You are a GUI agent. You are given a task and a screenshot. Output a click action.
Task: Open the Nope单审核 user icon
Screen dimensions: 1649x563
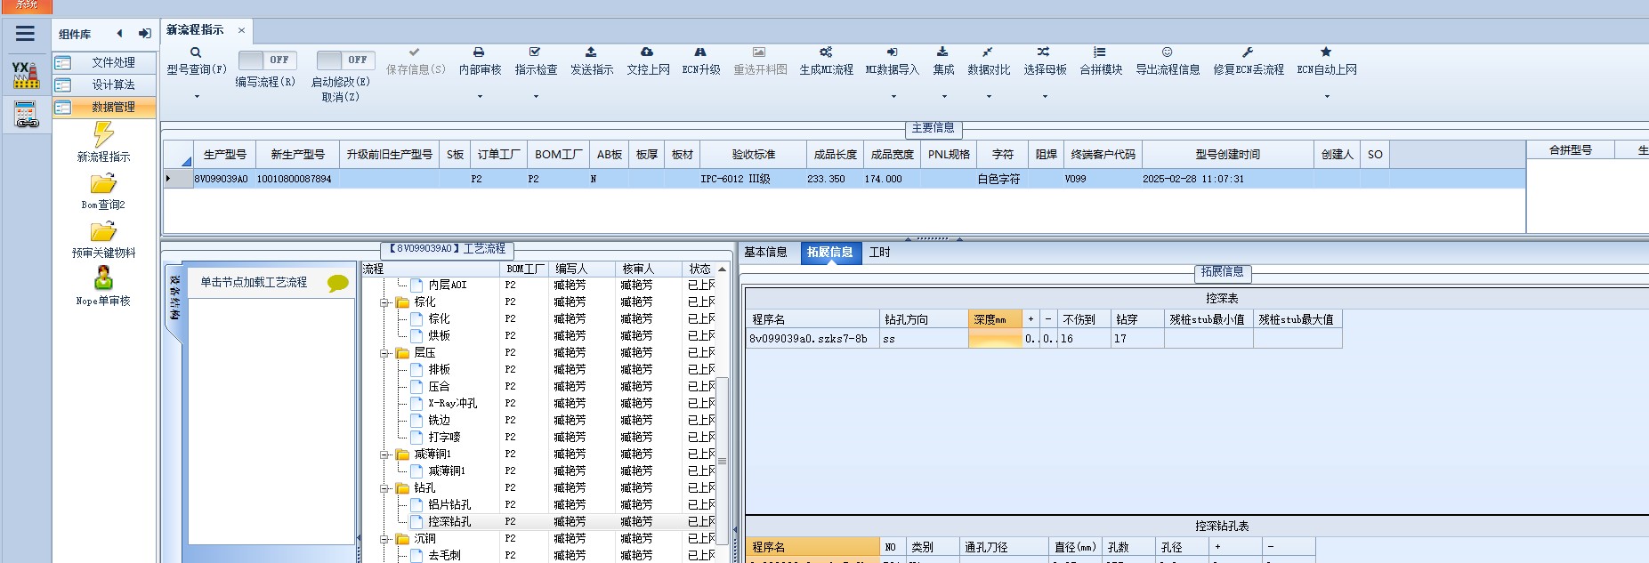(103, 278)
